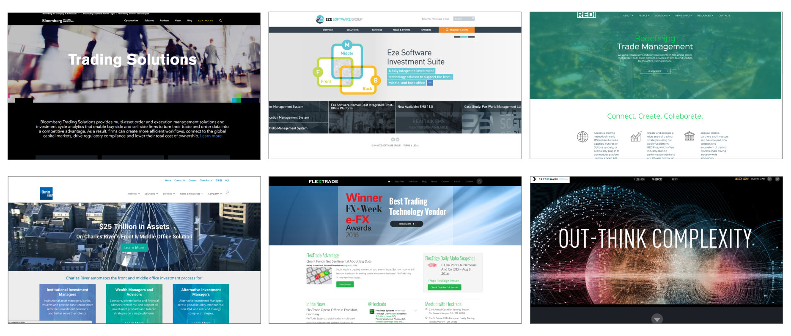Open Bloomberg Products menu item
Screen dimensions: 791x336
164,21
